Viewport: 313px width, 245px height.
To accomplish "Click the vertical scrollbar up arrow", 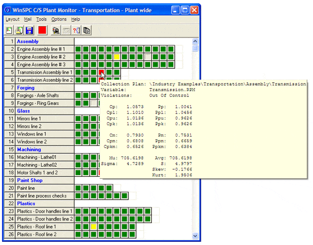I will [195, 40].
